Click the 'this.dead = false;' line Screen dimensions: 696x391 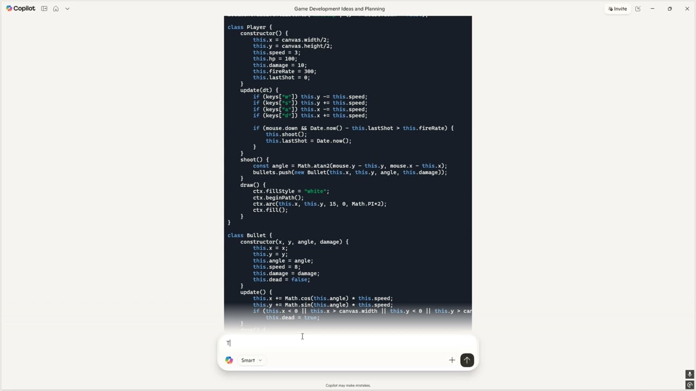pyautogui.click(x=281, y=280)
